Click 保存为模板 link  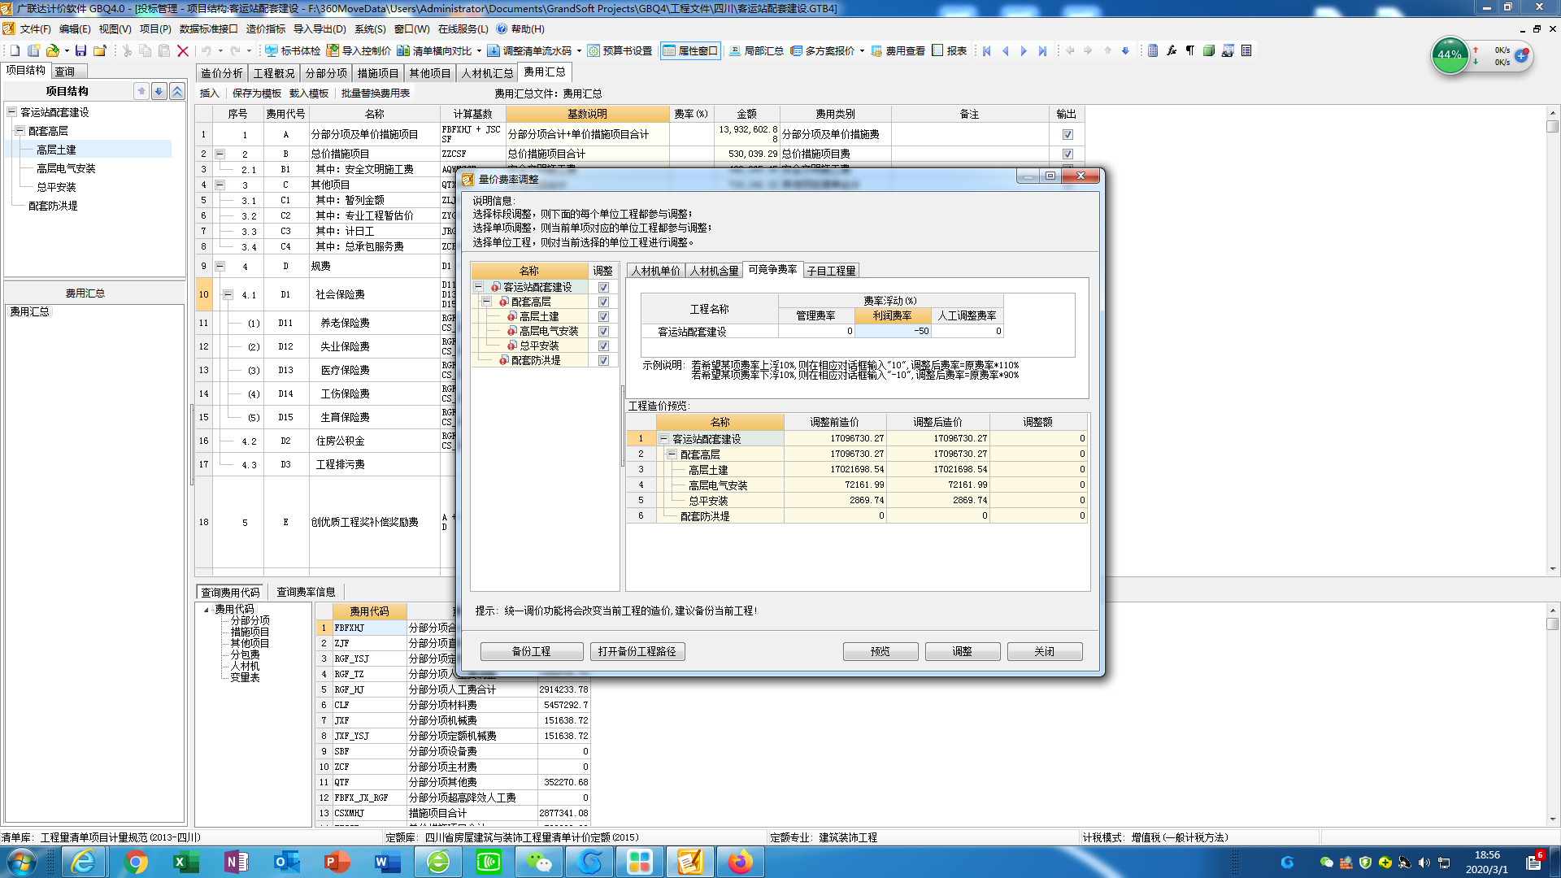(x=256, y=93)
